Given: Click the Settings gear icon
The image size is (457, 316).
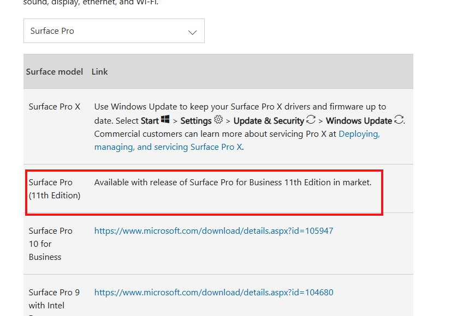Looking at the screenshot, I should 218,120.
